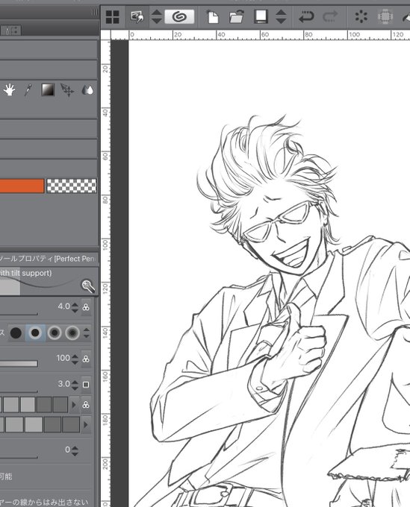The image size is (410, 507).
Task: Click the horizontal ruler at mark 60
Action: [x=264, y=35]
